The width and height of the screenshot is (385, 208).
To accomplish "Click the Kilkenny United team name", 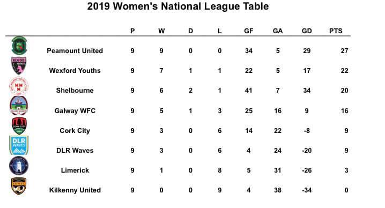I will [75, 190].
